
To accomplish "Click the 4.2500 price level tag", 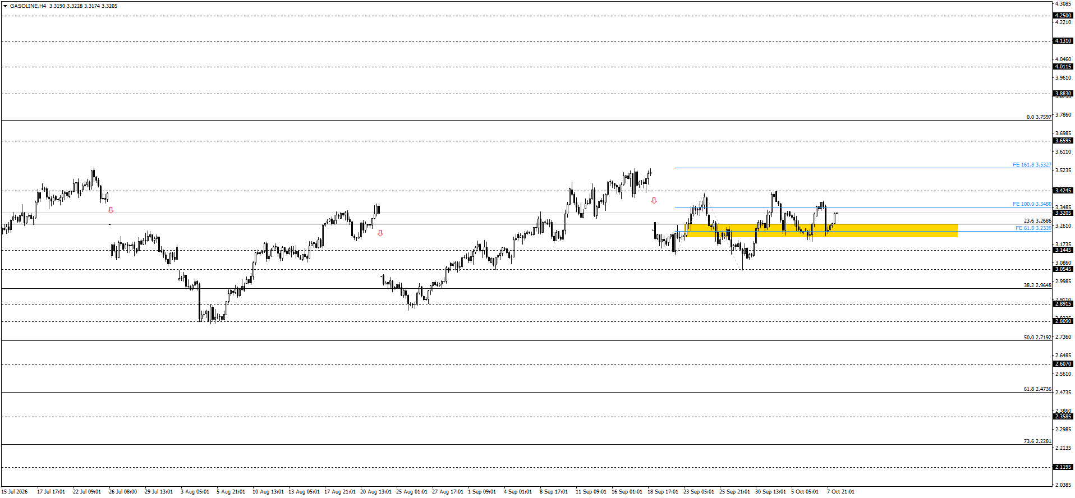I will (1063, 16).
